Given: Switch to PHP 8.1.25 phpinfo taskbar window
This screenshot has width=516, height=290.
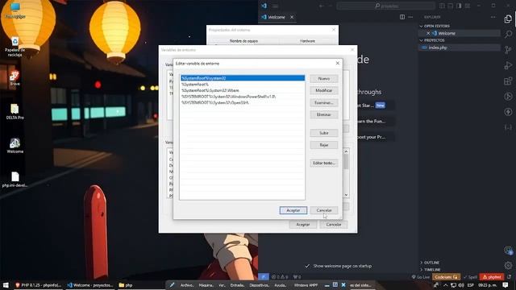Looking at the screenshot, I should [39, 285].
